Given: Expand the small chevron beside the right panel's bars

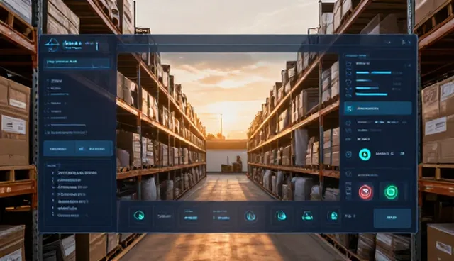Looking at the screenshot, I should click(409, 65).
